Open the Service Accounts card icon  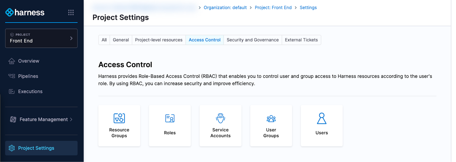(x=220, y=118)
